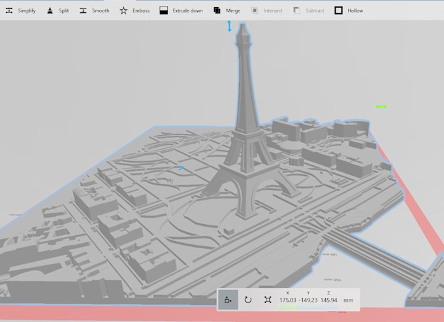
Task: Click the Subtract icon
Action: coord(296,10)
